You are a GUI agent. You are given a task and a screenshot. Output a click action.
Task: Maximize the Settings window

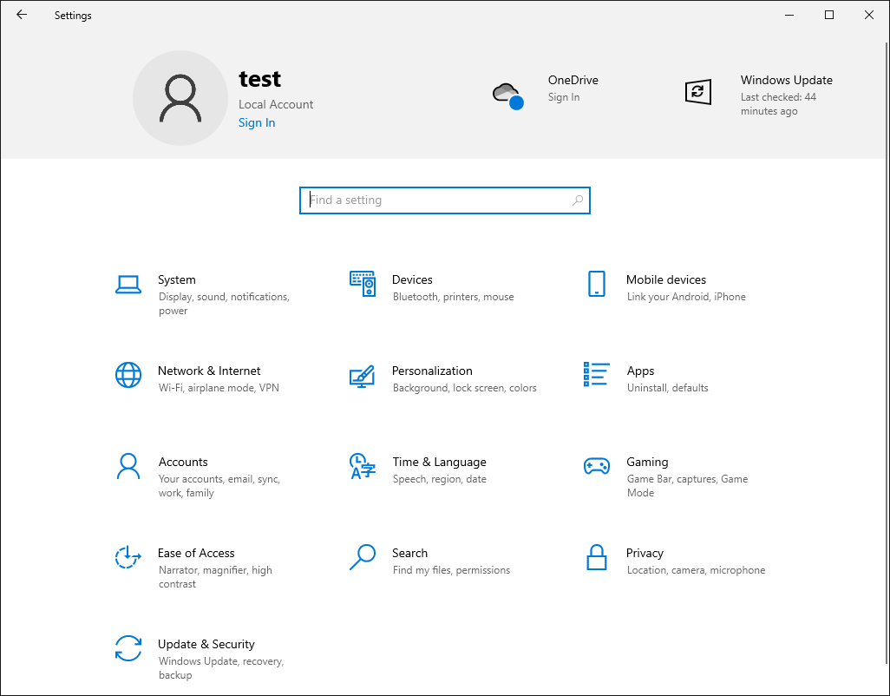pos(829,15)
